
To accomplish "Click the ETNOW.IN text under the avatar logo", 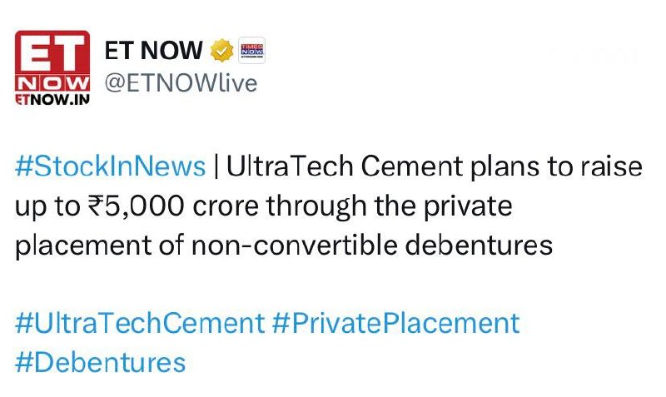I will click(52, 99).
